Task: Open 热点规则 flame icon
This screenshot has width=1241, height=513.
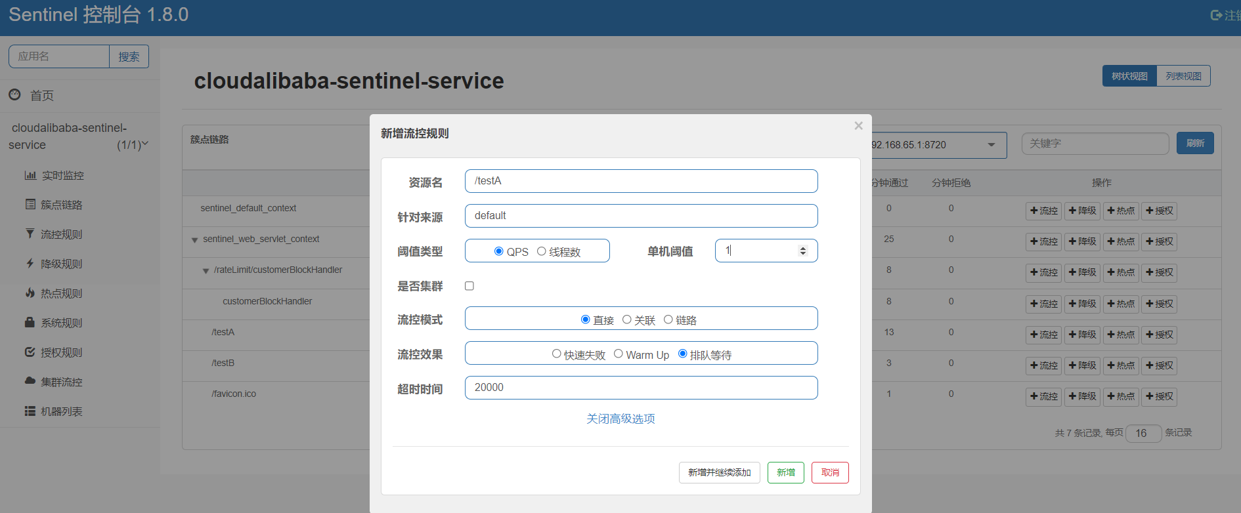Action: [x=30, y=293]
